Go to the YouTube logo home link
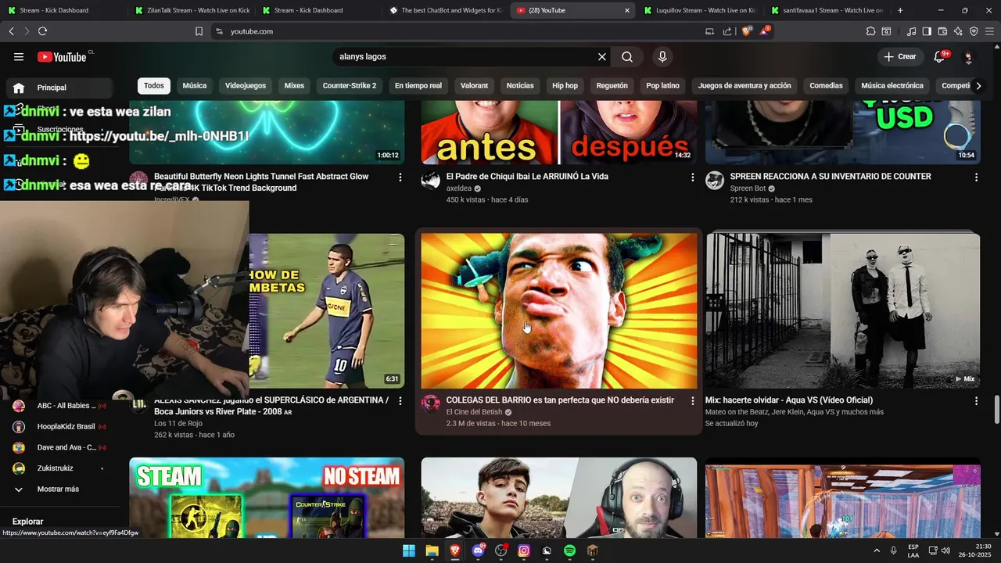The image size is (1001, 563). tap(62, 56)
